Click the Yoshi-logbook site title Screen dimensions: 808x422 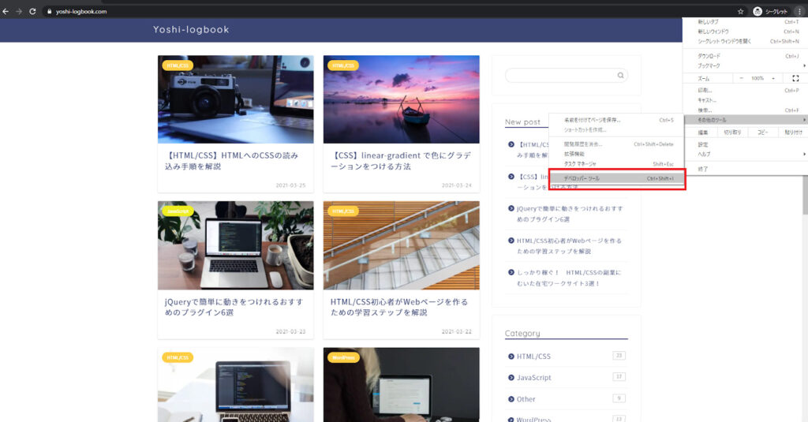pyautogui.click(x=191, y=30)
